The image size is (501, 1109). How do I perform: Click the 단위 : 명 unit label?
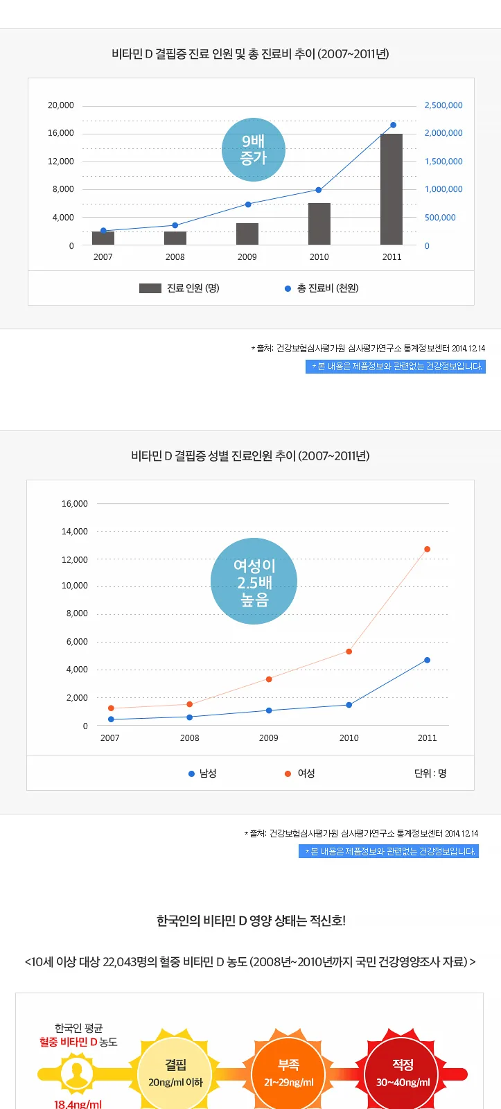(430, 774)
